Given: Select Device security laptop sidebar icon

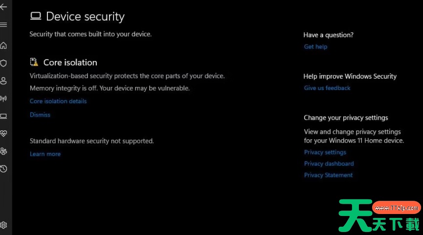Looking at the screenshot, I should 3,116.
